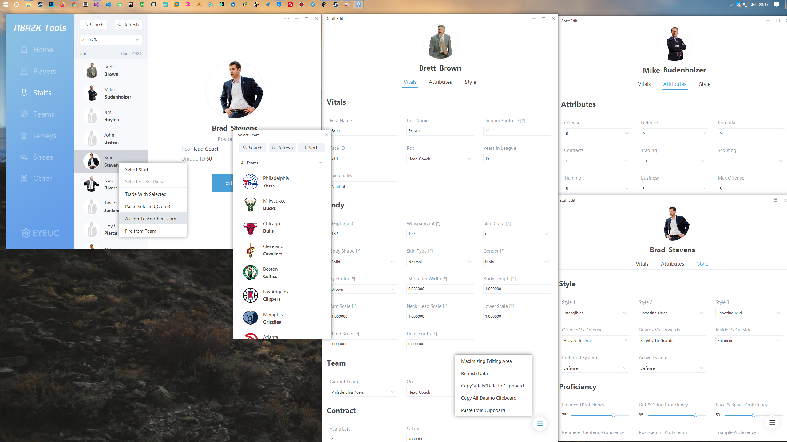Open the three-dots menu in main window
This screenshot has height=442, width=787.
(287, 18)
